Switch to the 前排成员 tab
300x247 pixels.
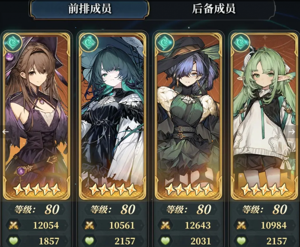90,9
